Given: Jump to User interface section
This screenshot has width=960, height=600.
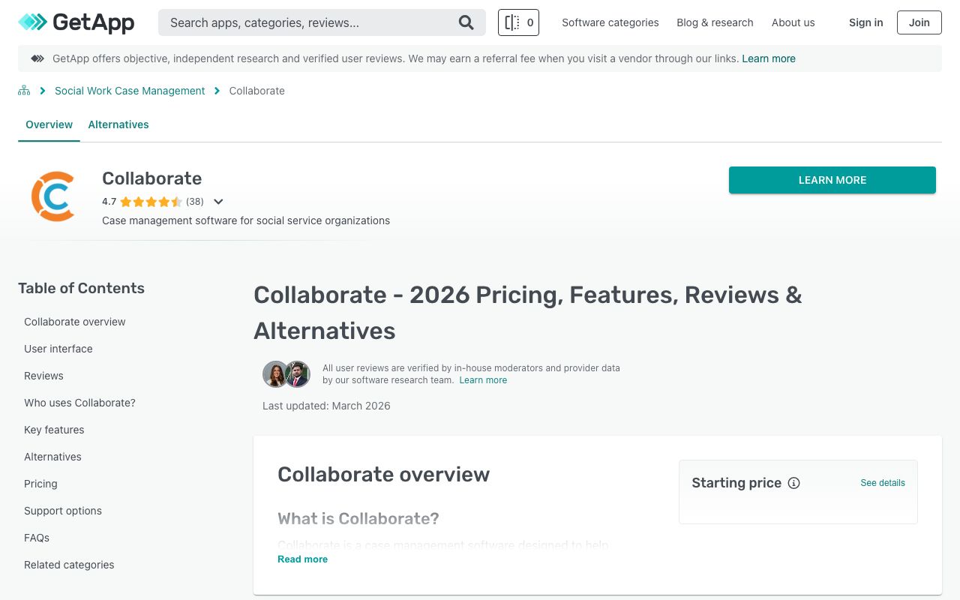Looking at the screenshot, I should [x=58, y=349].
